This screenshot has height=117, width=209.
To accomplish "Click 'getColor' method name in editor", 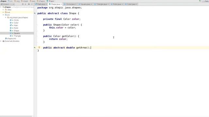I will pyautogui.click(x=68, y=36).
